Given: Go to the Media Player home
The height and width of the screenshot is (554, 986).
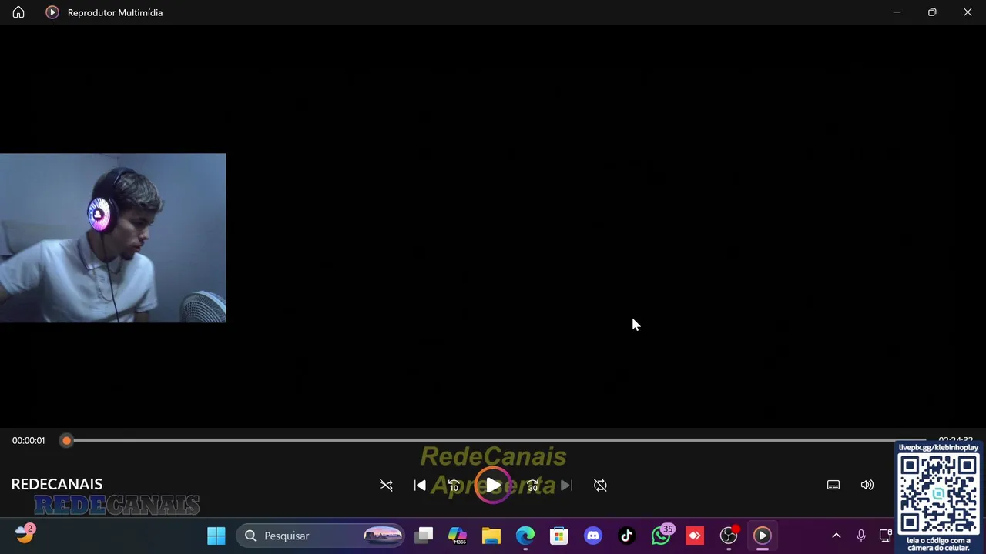Looking at the screenshot, I should pos(18,12).
